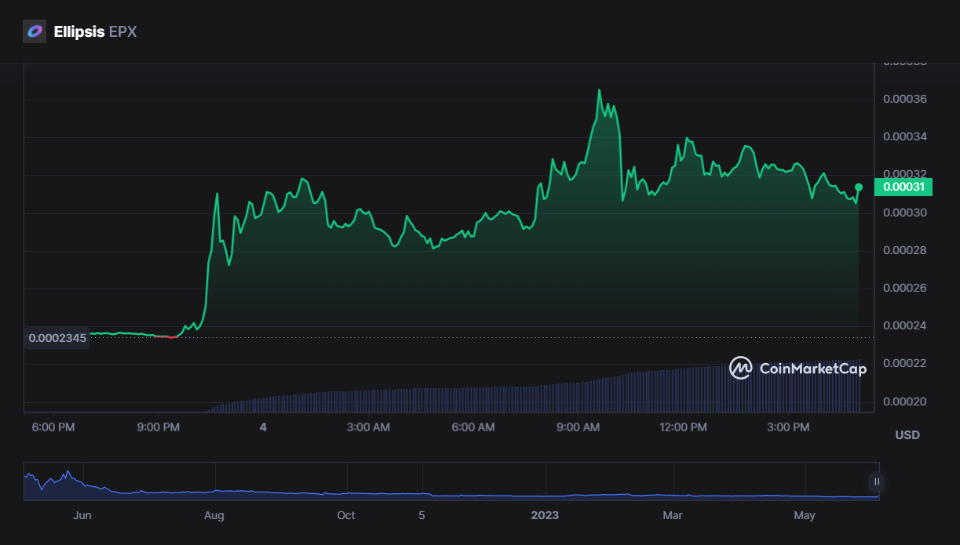Select the range slider pause handle
This screenshot has height=545, width=960.
pyautogui.click(x=876, y=481)
